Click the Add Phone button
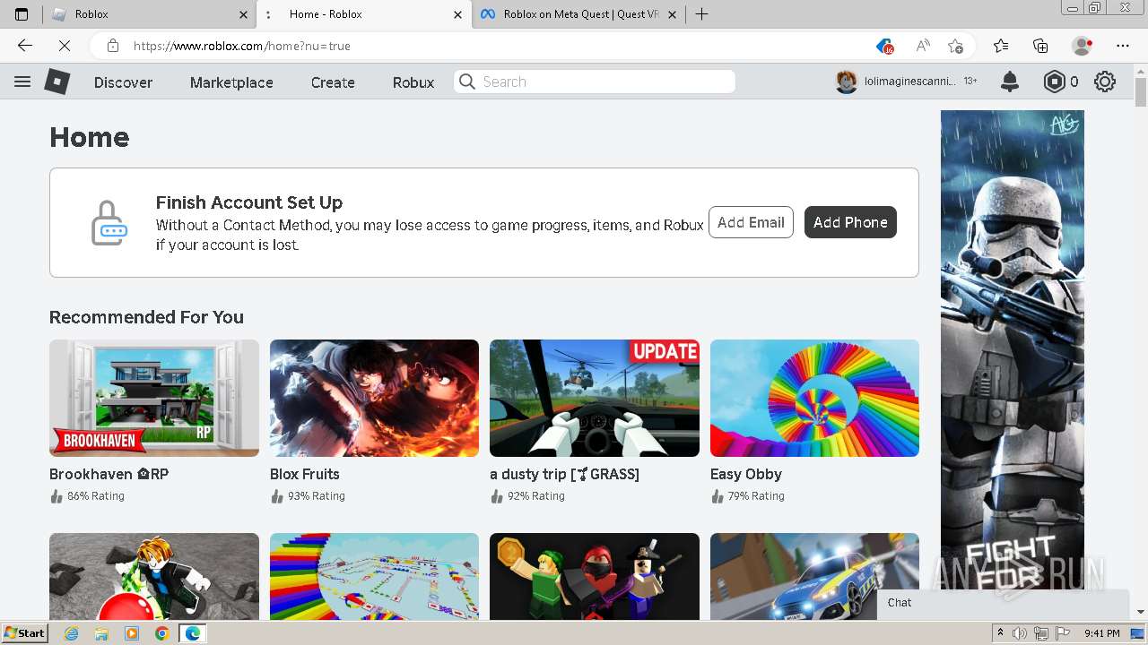 pyautogui.click(x=850, y=222)
